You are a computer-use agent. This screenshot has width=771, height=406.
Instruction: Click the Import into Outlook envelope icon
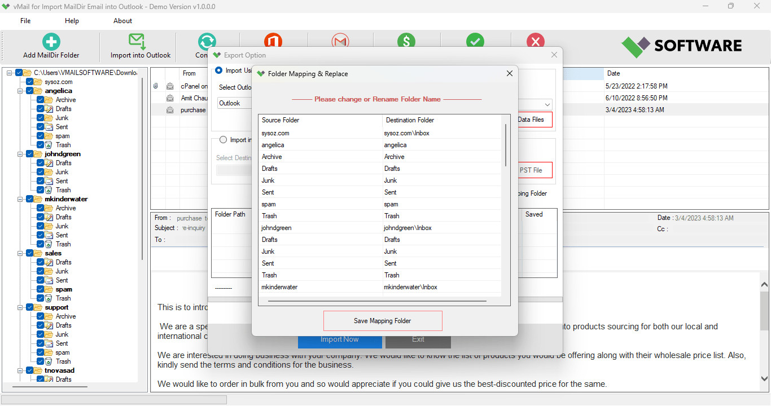137,41
